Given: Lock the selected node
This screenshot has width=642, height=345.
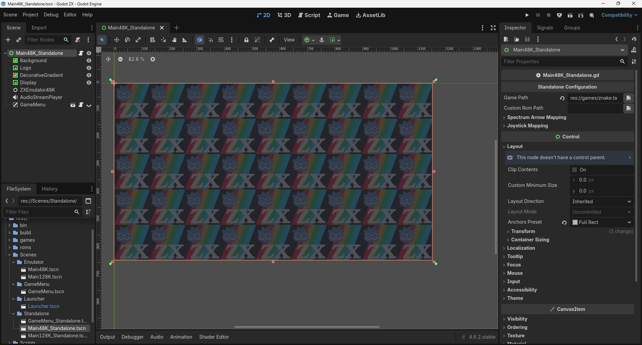Looking at the screenshot, I should click(x=246, y=40).
